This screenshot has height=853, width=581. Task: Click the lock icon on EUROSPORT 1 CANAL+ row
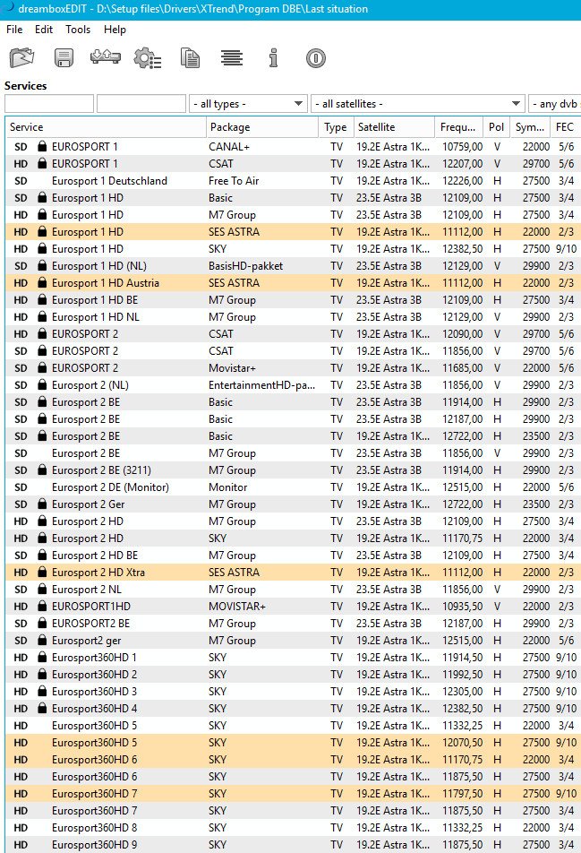click(x=42, y=146)
